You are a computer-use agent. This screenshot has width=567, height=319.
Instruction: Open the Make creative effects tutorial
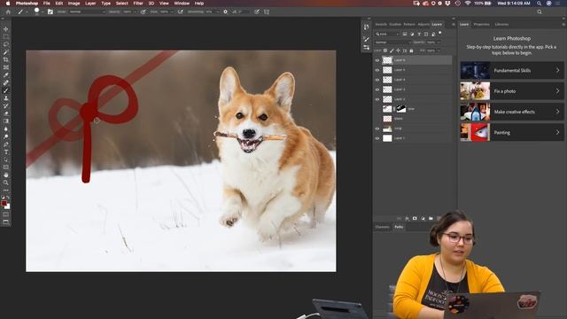coord(512,112)
